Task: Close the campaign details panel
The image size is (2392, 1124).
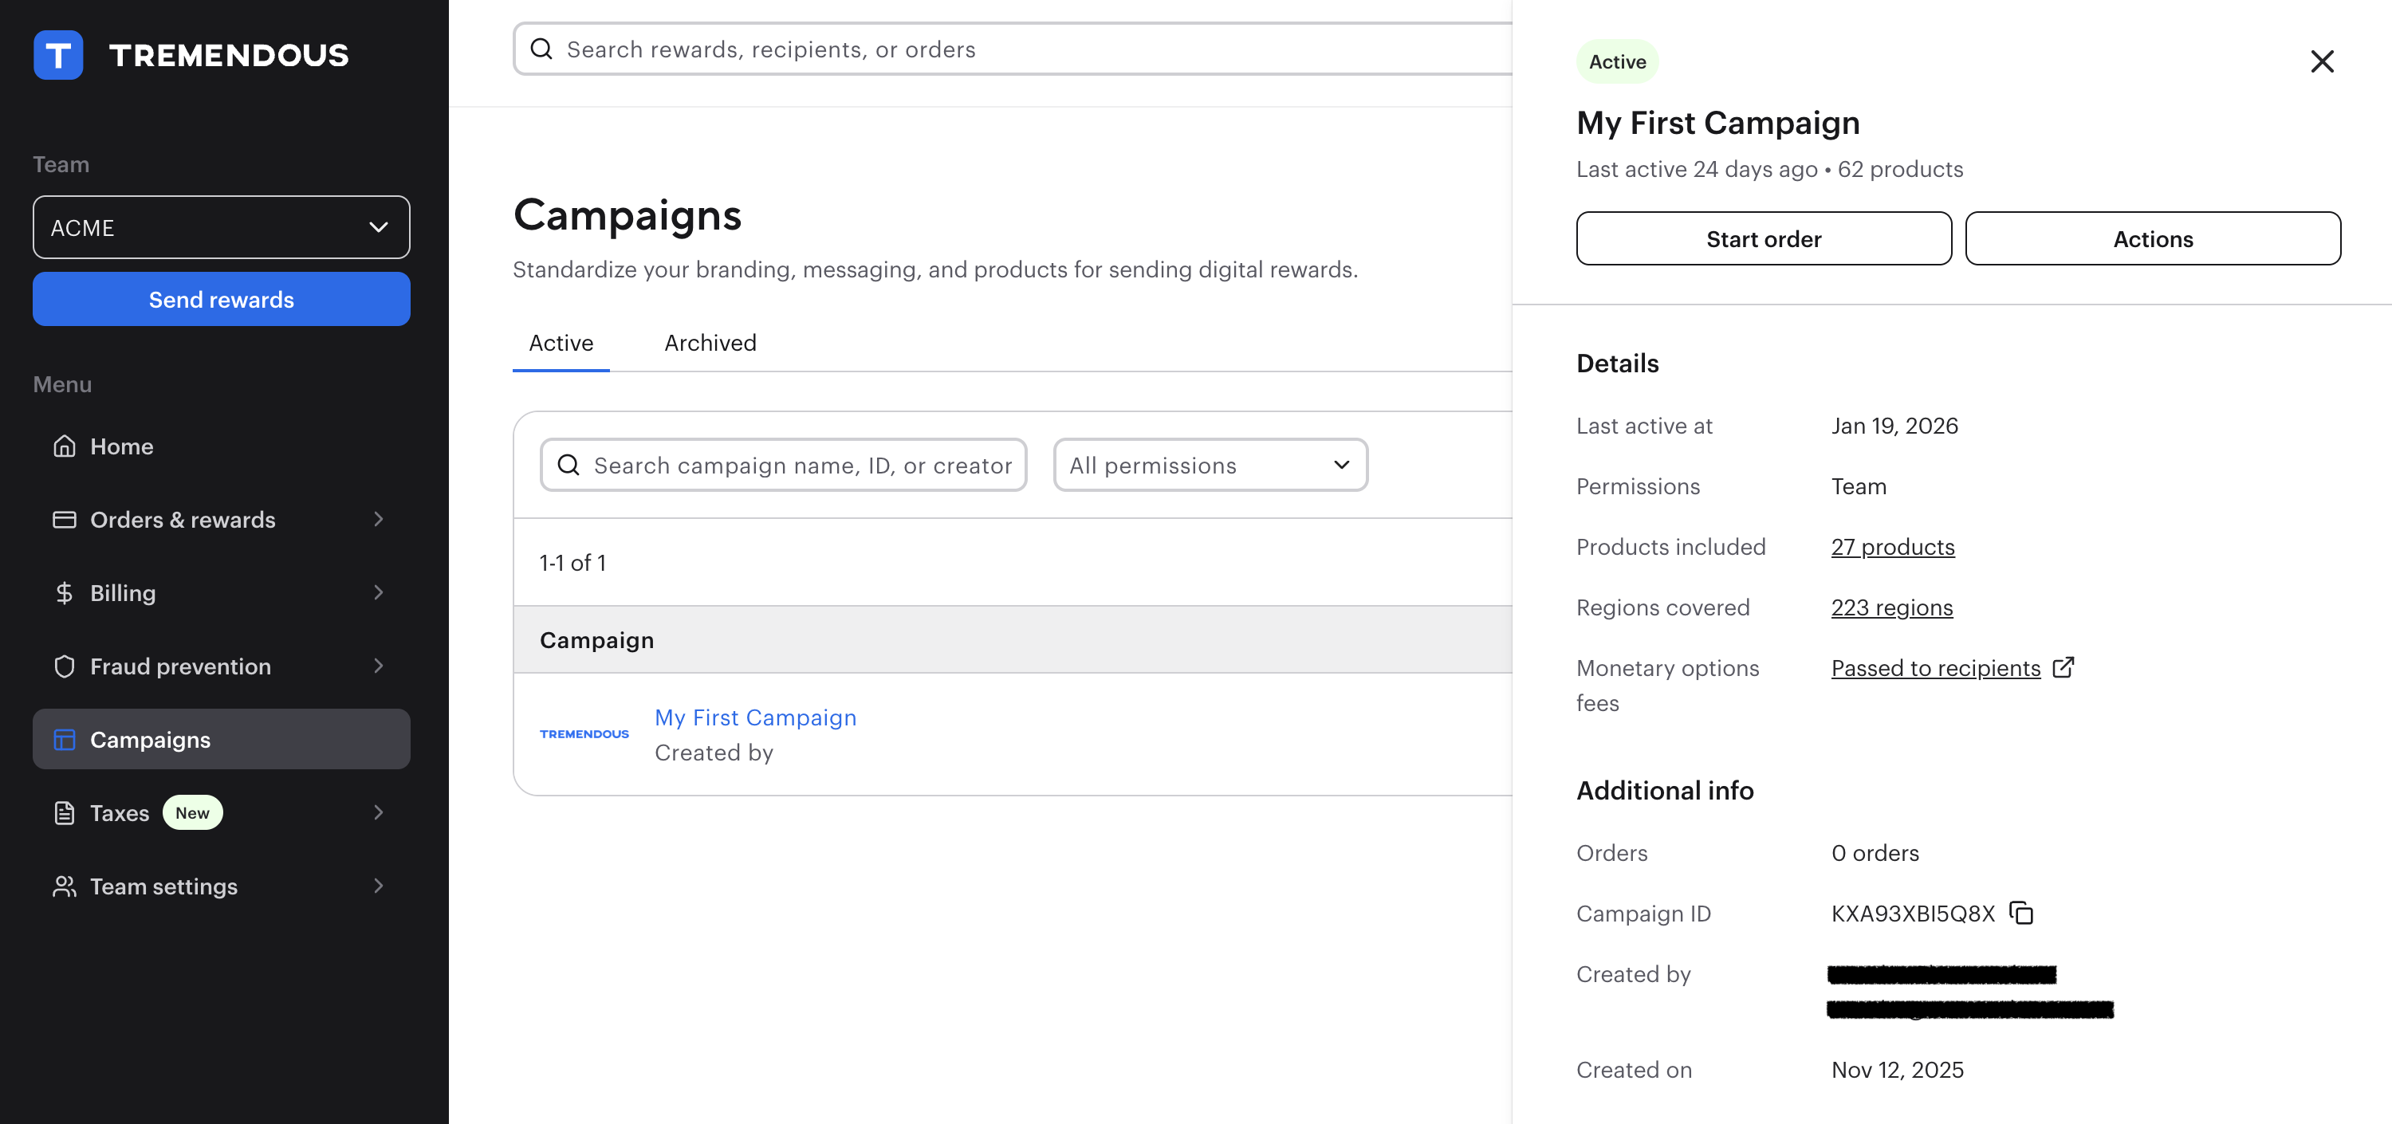Action: coord(2321,61)
